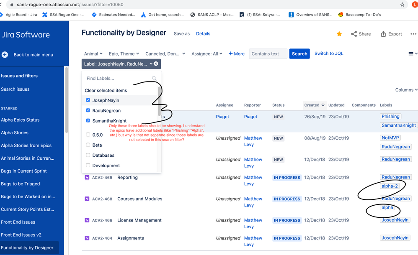Remove the Label filter with the X icon
Image resolution: width=418 pixels, height=255 pixels.
(156, 64)
